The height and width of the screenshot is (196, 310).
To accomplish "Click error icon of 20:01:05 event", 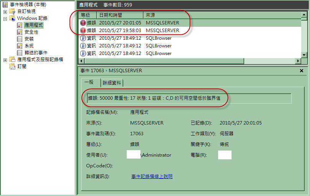I will [83, 23].
